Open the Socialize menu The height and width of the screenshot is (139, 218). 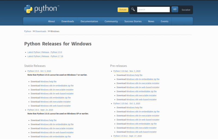pos(186,10)
